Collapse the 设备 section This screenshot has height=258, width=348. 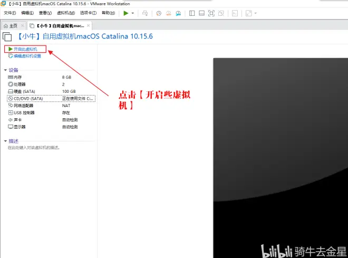coord(5,70)
